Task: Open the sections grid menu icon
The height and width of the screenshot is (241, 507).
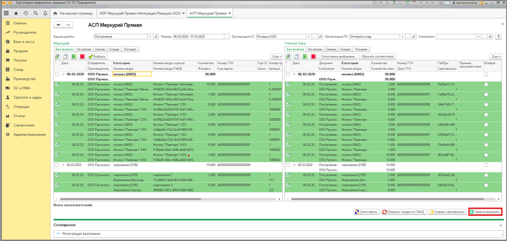Action: pos(6,13)
